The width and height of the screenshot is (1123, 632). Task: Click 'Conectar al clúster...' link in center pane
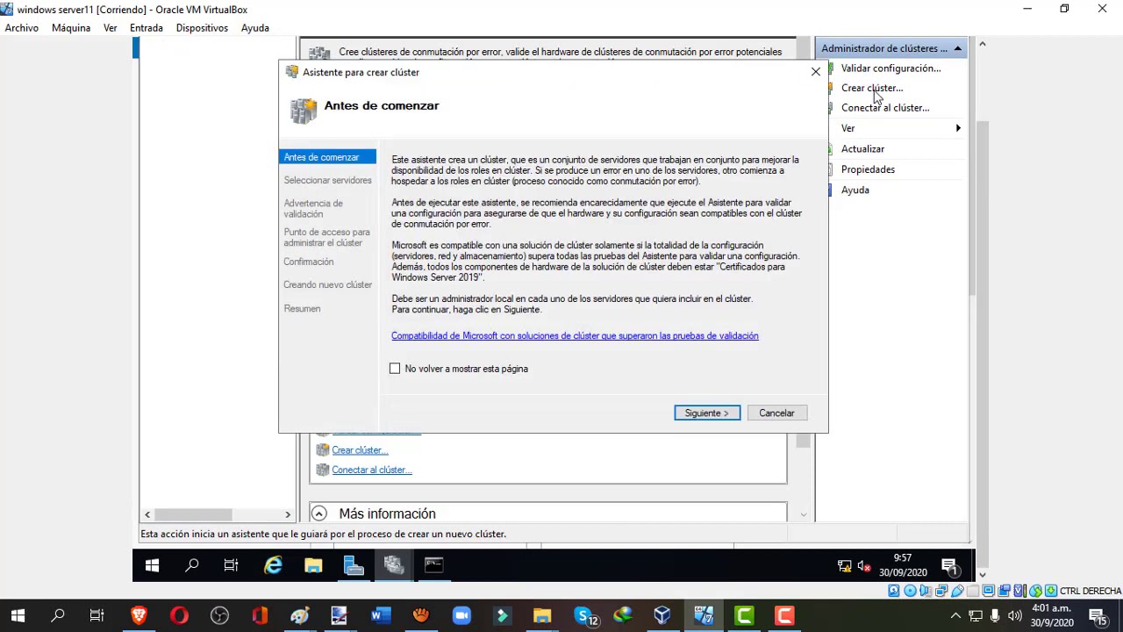pos(372,470)
